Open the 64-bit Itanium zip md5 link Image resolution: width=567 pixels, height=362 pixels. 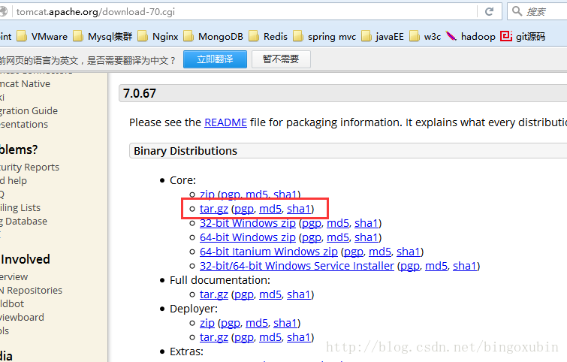coord(380,252)
